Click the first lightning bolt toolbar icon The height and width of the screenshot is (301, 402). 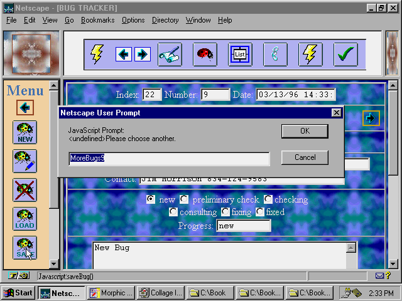(97, 55)
